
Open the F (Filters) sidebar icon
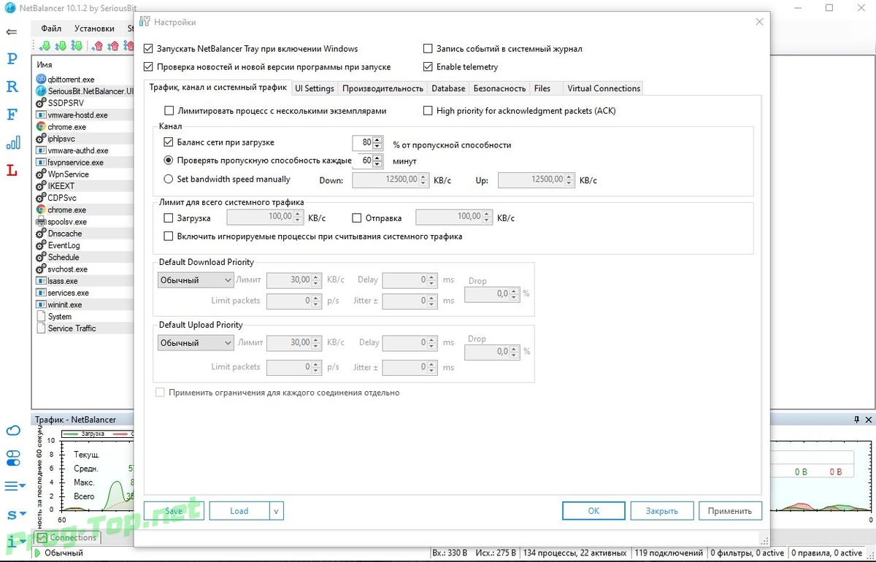coord(12,115)
